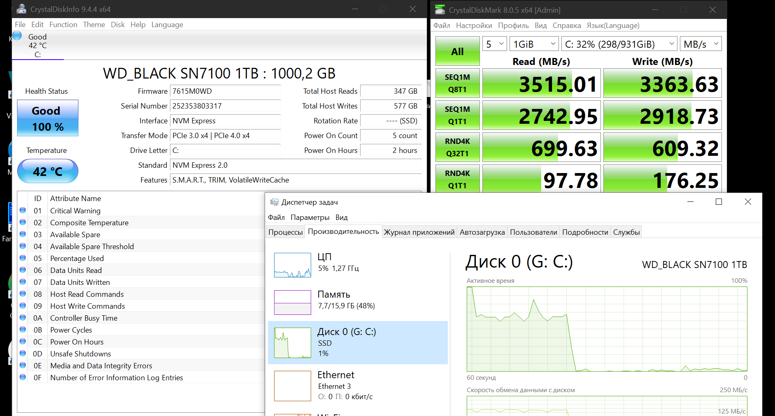Select the CPU mini graph thumbnail
Image resolution: width=775 pixels, height=416 pixels.
(292, 265)
